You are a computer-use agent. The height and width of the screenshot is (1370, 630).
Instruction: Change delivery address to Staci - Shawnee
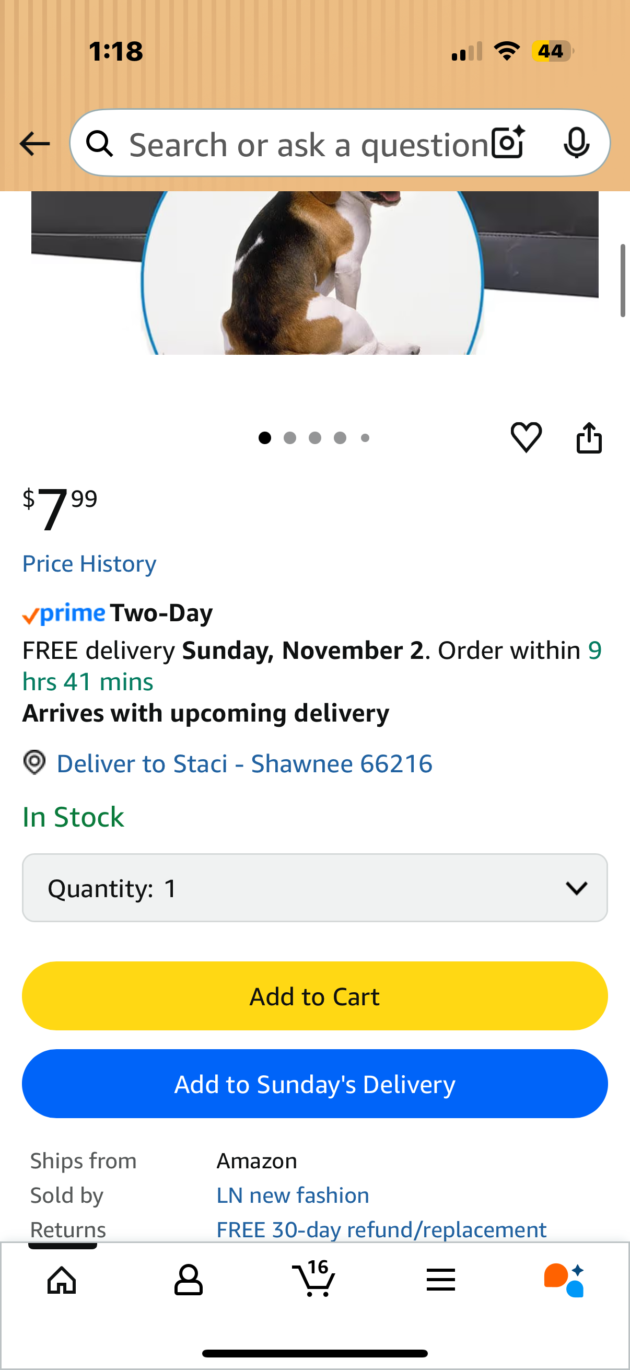[x=244, y=764]
